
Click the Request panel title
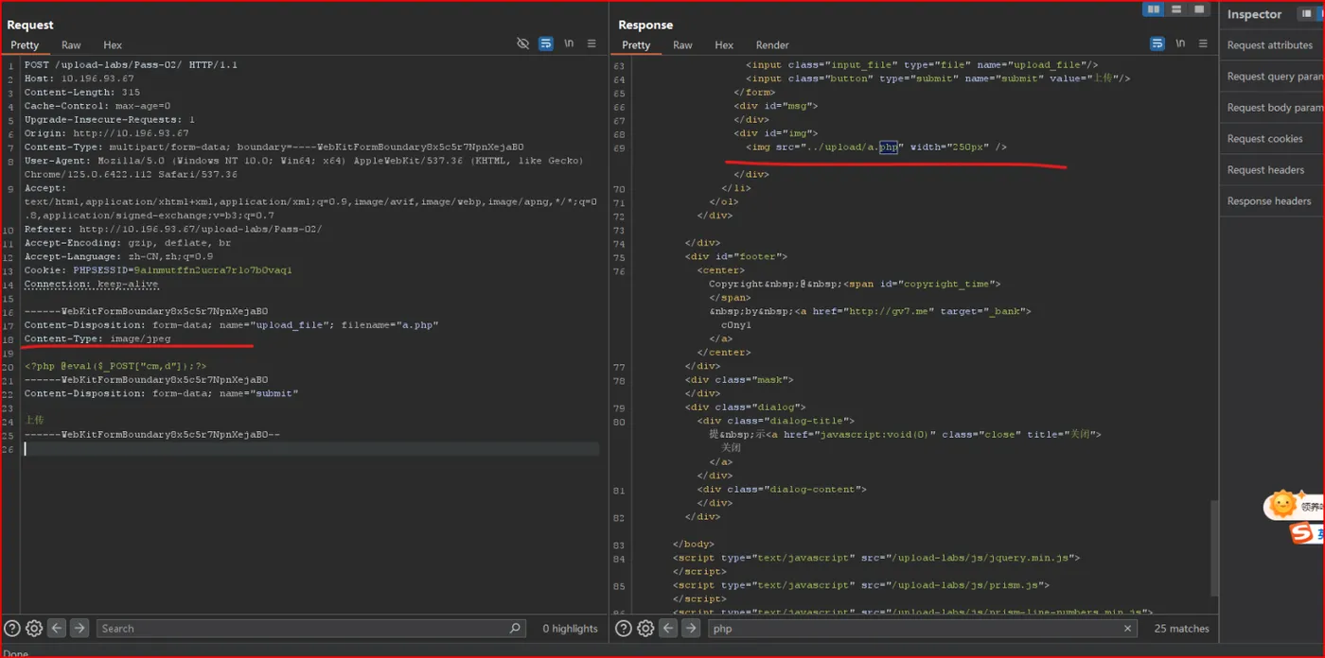[30, 25]
